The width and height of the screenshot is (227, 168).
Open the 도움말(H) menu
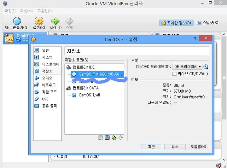[x=45, y=11]
